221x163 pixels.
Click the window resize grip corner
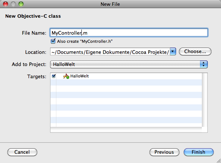(x=218, y=161)
